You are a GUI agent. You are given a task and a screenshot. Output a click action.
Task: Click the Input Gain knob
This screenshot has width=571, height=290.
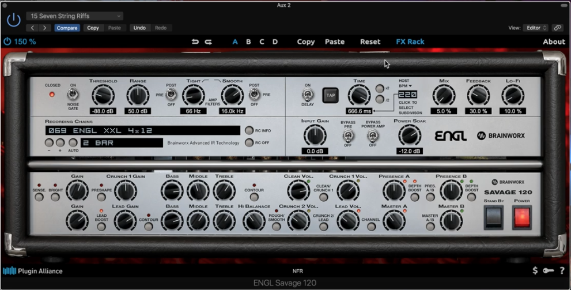[x=315, y=135]
